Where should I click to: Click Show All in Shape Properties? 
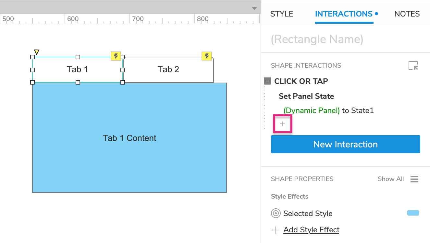(x=391, y=179)
